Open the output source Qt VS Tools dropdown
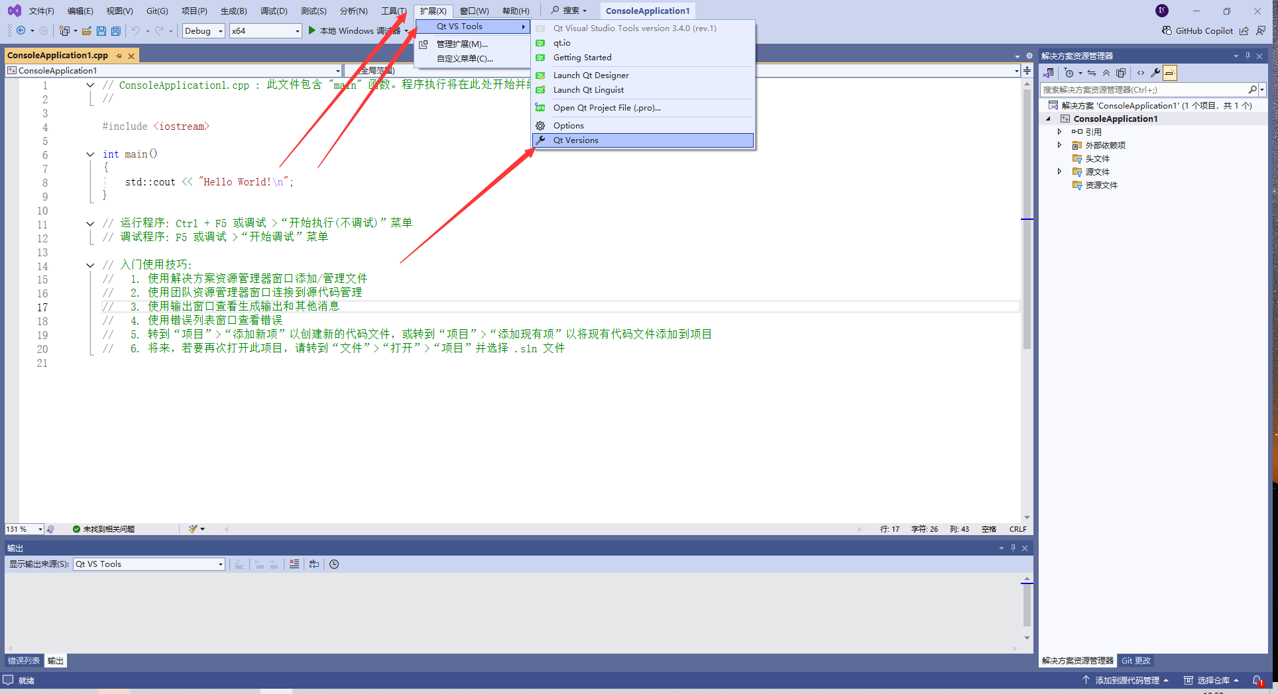Viewport: 1278px width, 694px height. pos(149,564)
